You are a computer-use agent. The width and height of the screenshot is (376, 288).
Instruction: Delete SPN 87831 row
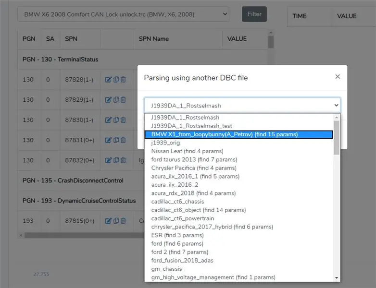point(123,140)
